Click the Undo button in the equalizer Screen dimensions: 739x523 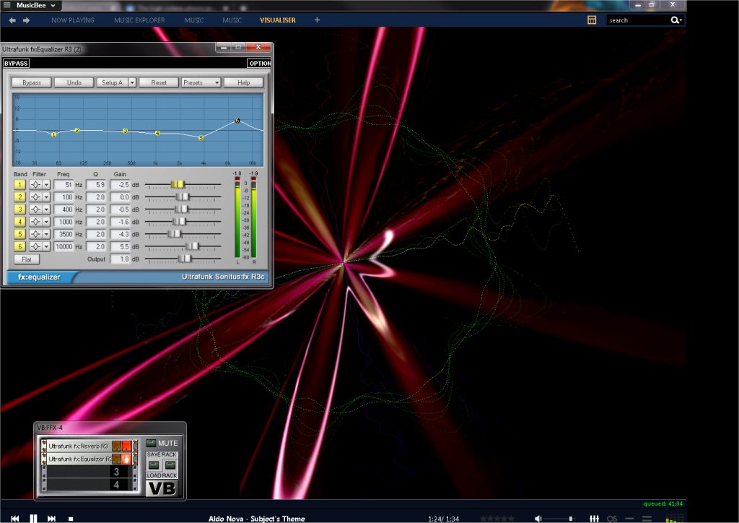74,82
